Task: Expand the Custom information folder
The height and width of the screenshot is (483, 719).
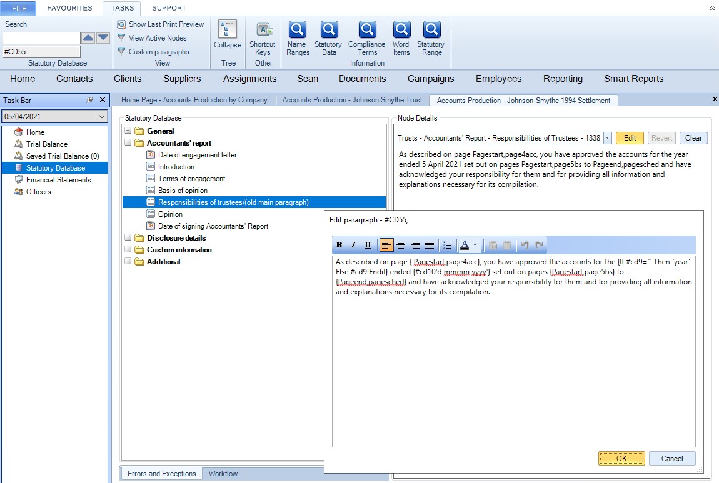Action: 128,249
